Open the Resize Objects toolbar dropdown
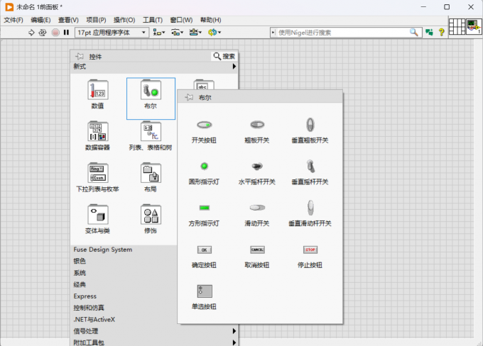The height and width of the screenshot is (346, 483). coord(195,33)
